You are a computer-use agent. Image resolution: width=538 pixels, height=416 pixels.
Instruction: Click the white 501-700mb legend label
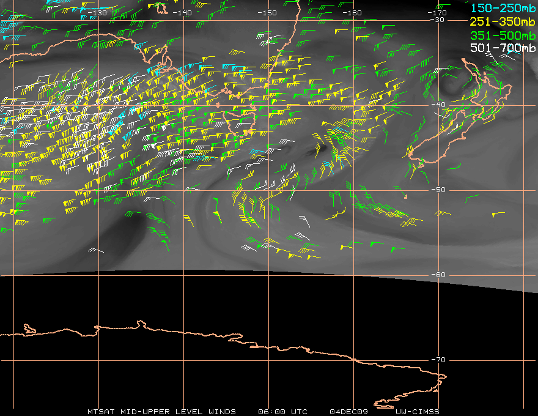click(x=503, y=48)
